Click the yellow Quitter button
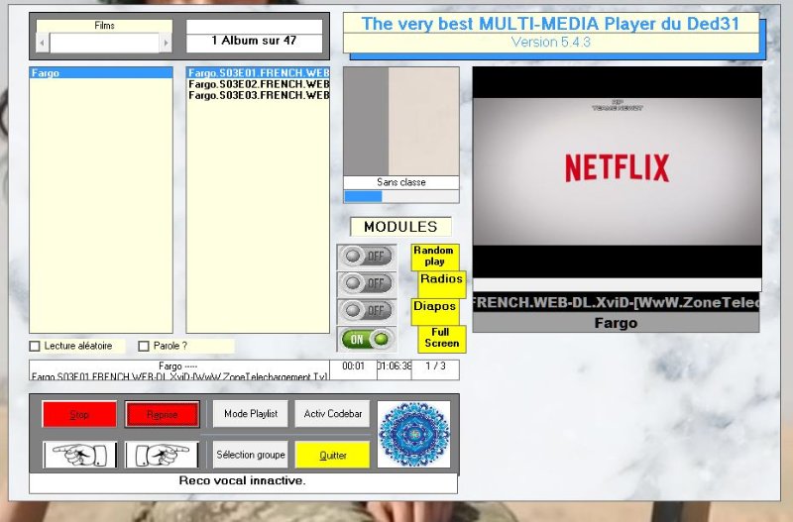Screen dimensions: 793x522 332,455
